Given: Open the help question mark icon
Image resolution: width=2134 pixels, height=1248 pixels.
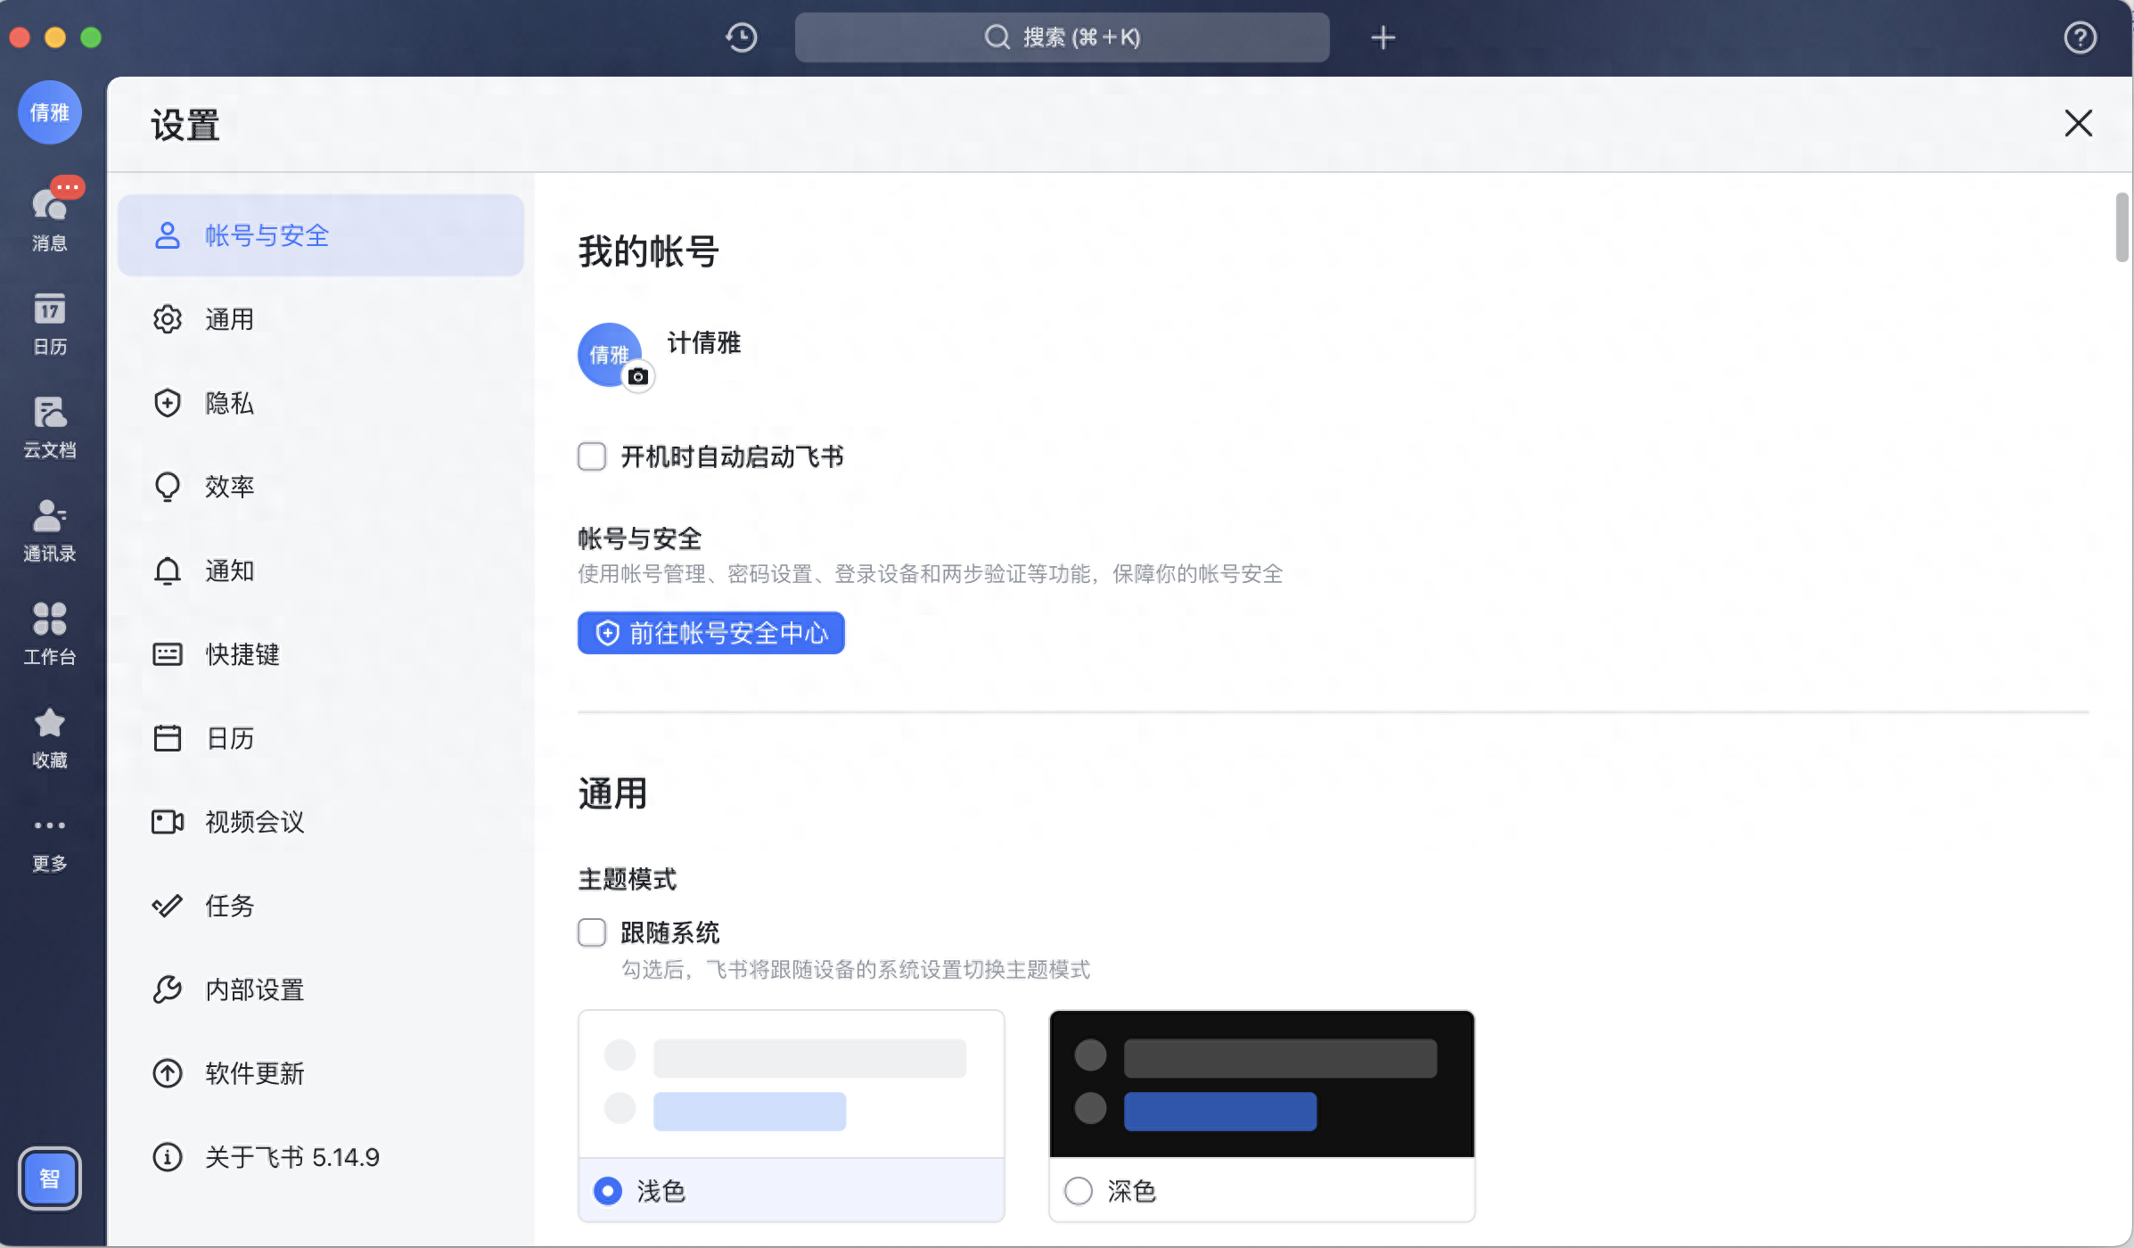Looking at the screenshot, I should pos(2080,37).
